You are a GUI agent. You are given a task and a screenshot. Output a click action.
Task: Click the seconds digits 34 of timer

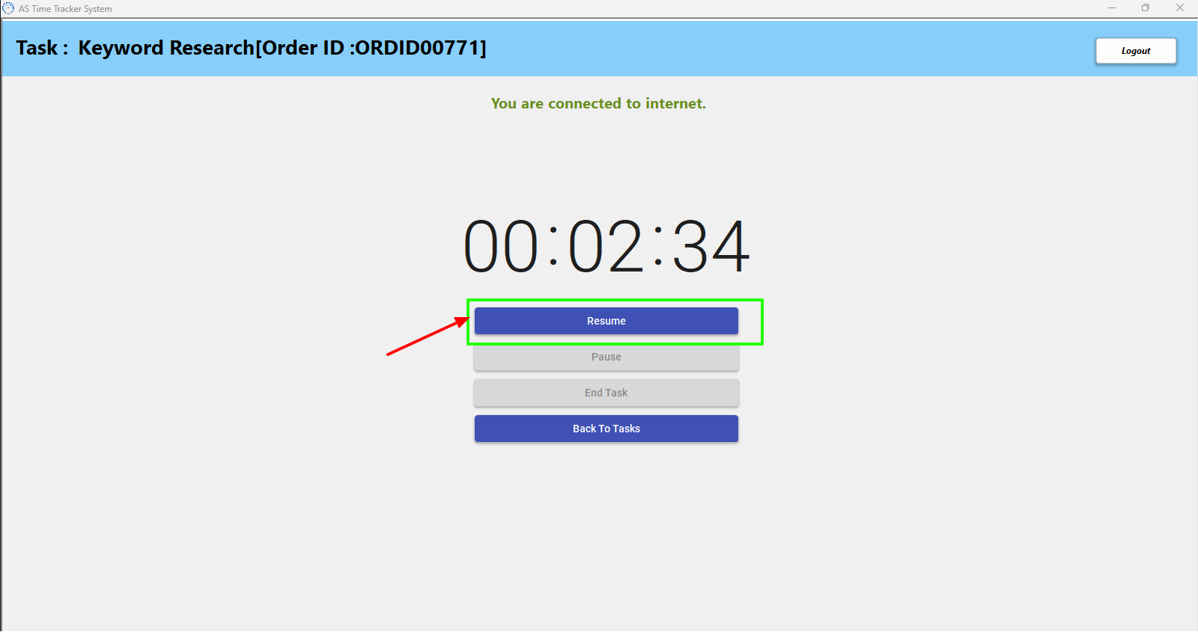click(711, 246)
